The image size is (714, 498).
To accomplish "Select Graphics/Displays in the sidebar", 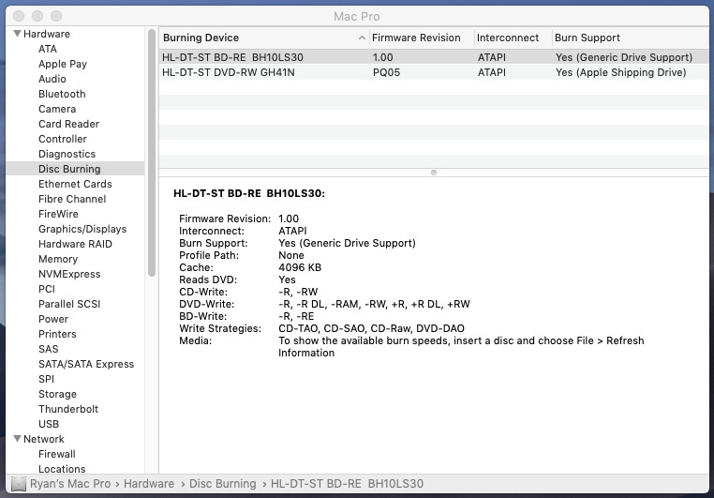I will (x=82, y=229).
